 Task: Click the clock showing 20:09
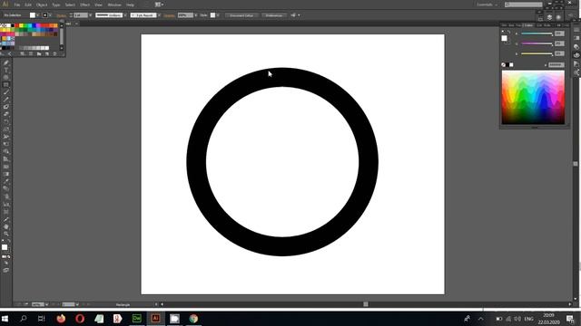pyautogui.click(x=548, y=315)
